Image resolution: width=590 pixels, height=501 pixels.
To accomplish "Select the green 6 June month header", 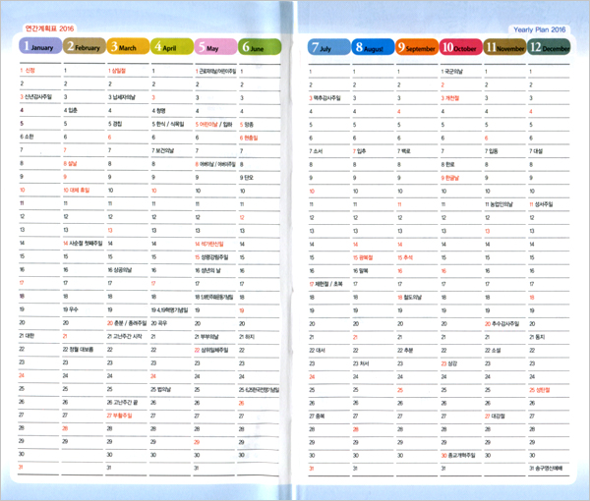I will pyautogui.click(x=260, y=47).
